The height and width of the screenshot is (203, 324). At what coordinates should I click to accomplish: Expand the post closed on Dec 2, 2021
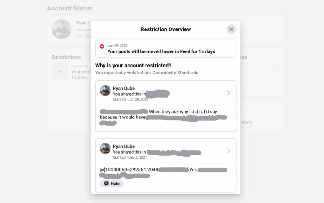pos(229,151)
